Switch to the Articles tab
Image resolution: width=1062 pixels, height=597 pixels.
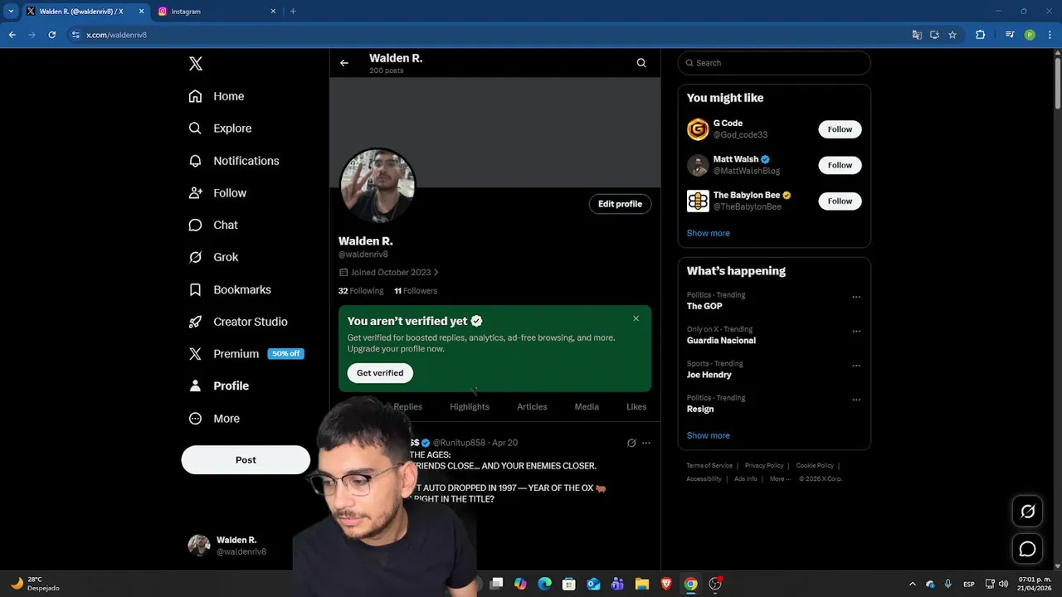(532, 406)
